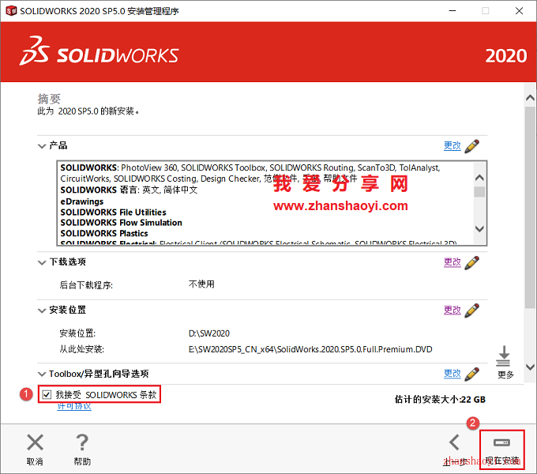The image size is (537, 474).
Task: Click 不使用 background downloader value
Action: tap(201, 284)
